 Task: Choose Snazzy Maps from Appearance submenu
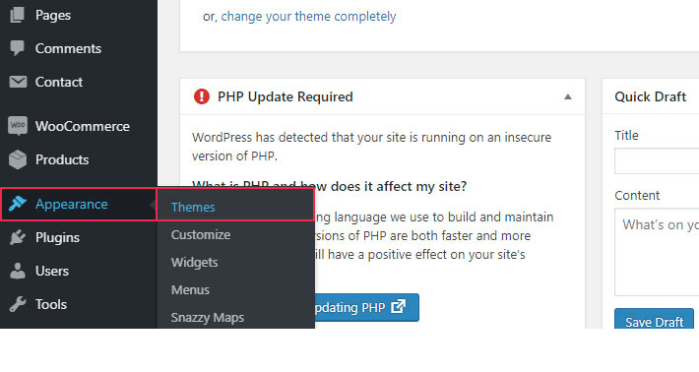(x=208, y=318)
